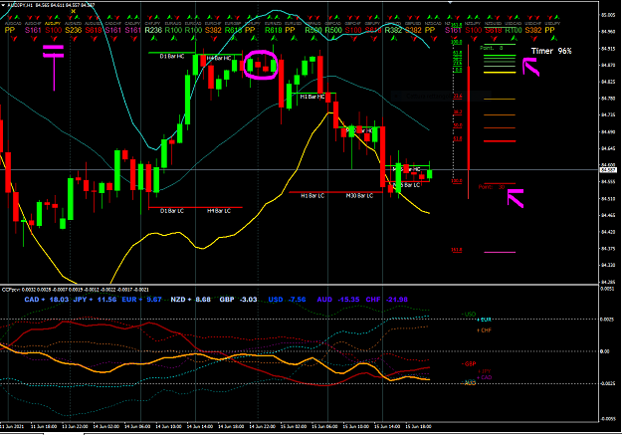The image size is (622, 435).
Task: Click the yellow X marker above AUDNZD
Action: [x=73, y=11]
